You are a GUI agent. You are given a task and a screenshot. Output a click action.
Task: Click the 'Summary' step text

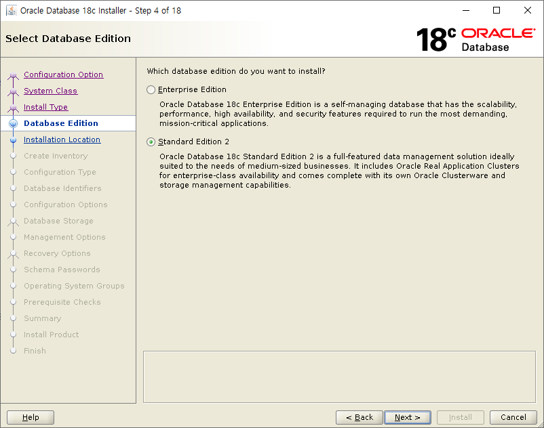42,318
